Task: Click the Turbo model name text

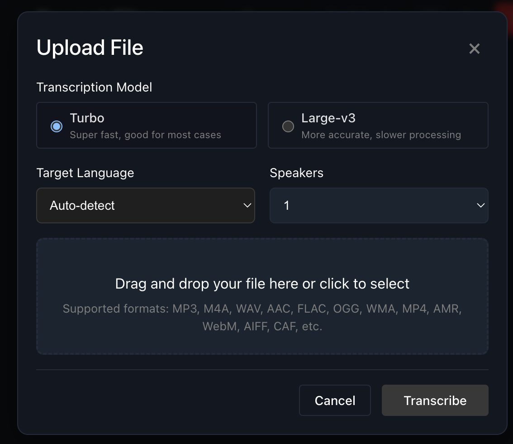Action: [x=87, y=118]
